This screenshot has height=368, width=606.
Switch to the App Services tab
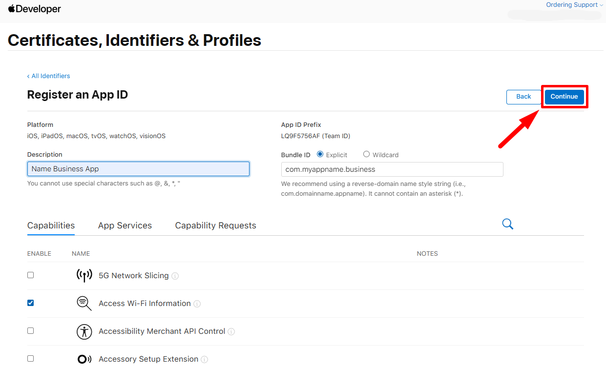[125, 225]
